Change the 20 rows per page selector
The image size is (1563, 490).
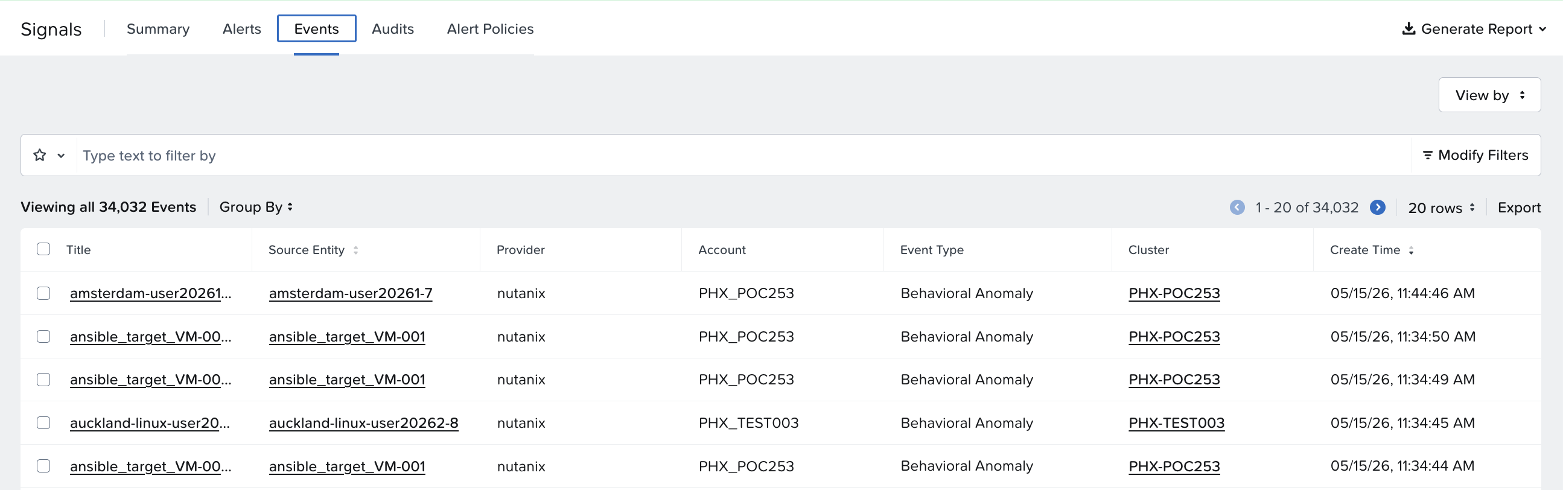(1441, 208)
